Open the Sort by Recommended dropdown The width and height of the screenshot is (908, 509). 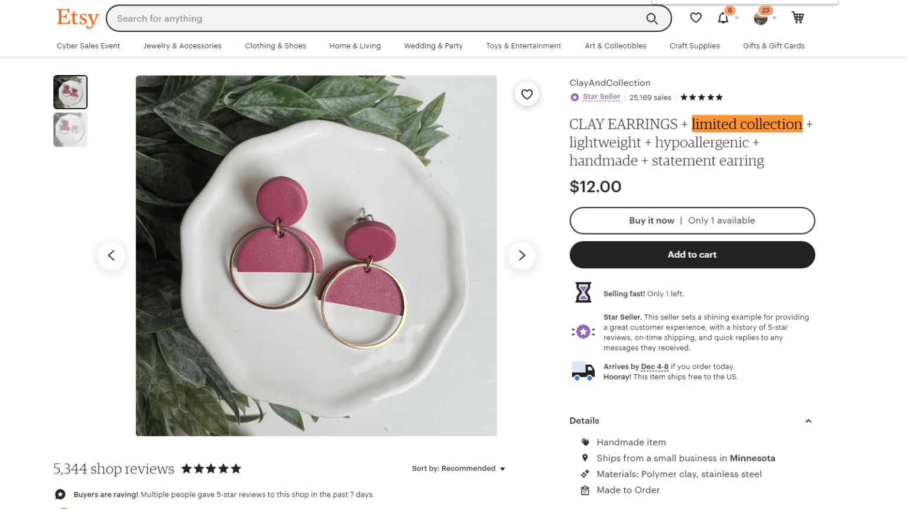tap(458, 468)
